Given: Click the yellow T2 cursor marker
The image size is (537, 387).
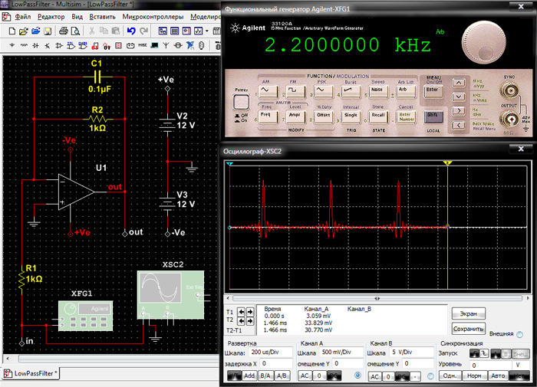Looking at the screenshot, I should point(447,163).
